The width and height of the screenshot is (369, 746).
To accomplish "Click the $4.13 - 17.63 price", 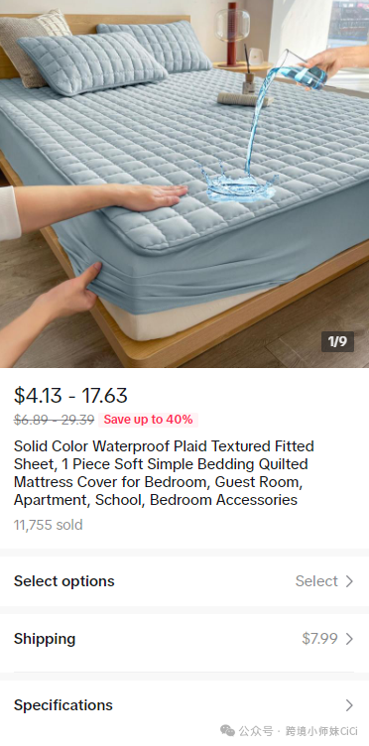I will 70,396.
